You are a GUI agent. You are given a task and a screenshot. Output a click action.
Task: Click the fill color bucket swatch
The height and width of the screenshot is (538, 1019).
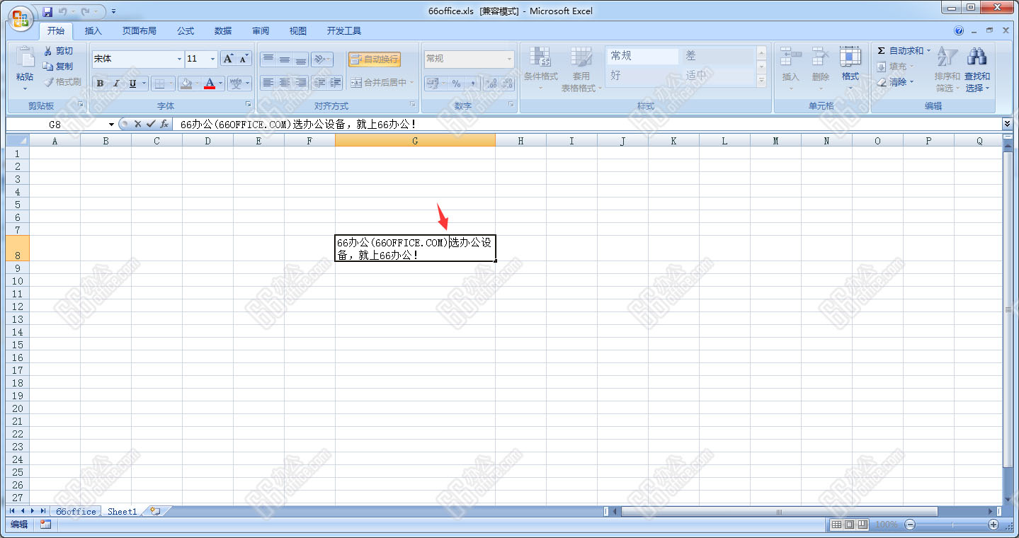[186, 84]
